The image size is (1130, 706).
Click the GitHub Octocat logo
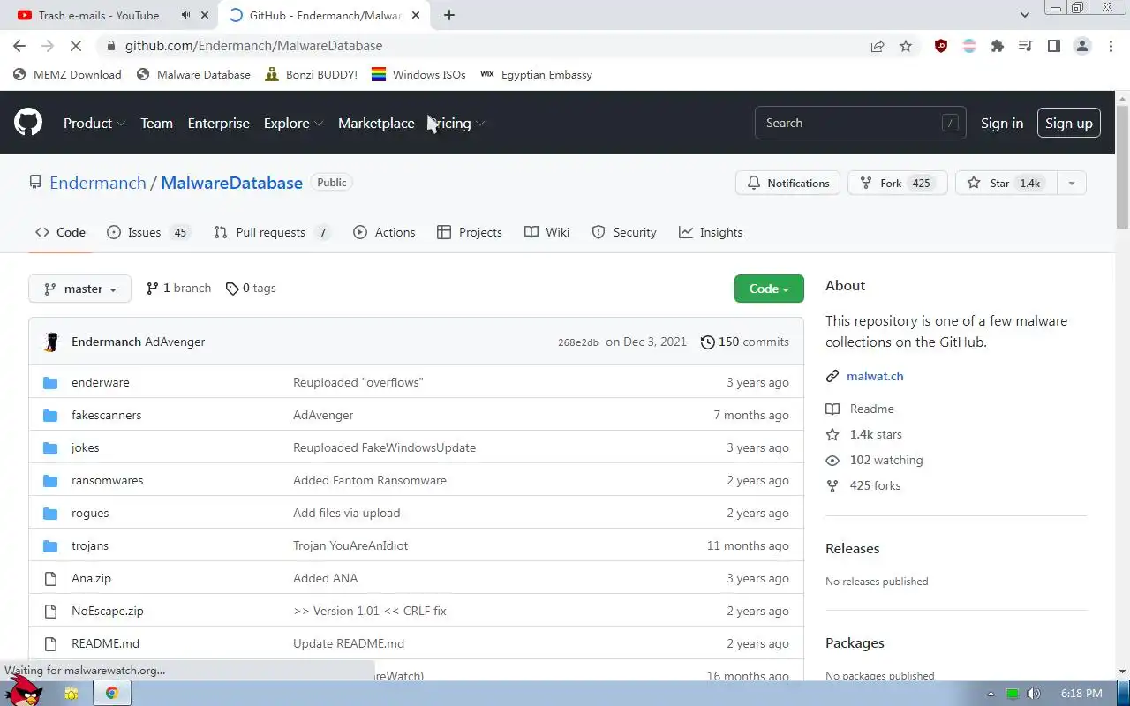28,123
